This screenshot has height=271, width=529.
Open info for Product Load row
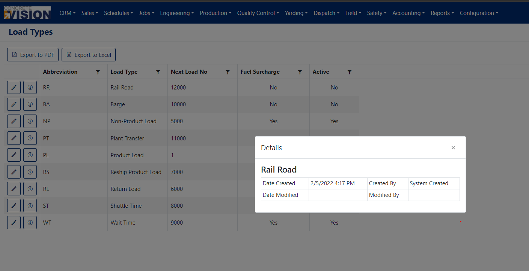coord(30,155)
